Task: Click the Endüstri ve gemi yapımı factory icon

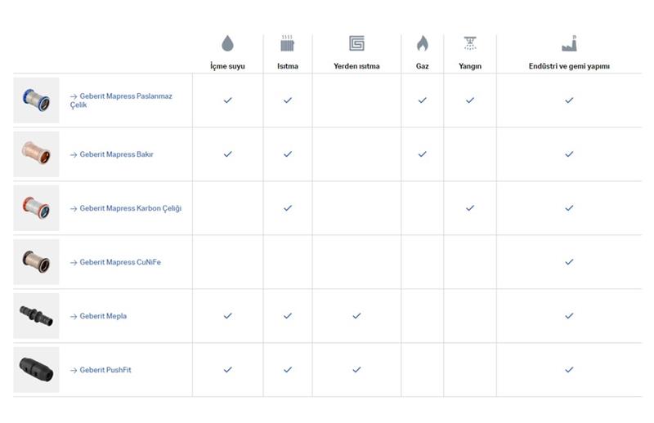Action: click(x=569, y=43)
